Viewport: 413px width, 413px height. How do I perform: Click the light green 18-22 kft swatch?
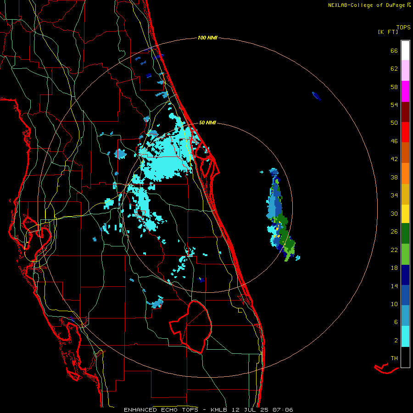405,254
